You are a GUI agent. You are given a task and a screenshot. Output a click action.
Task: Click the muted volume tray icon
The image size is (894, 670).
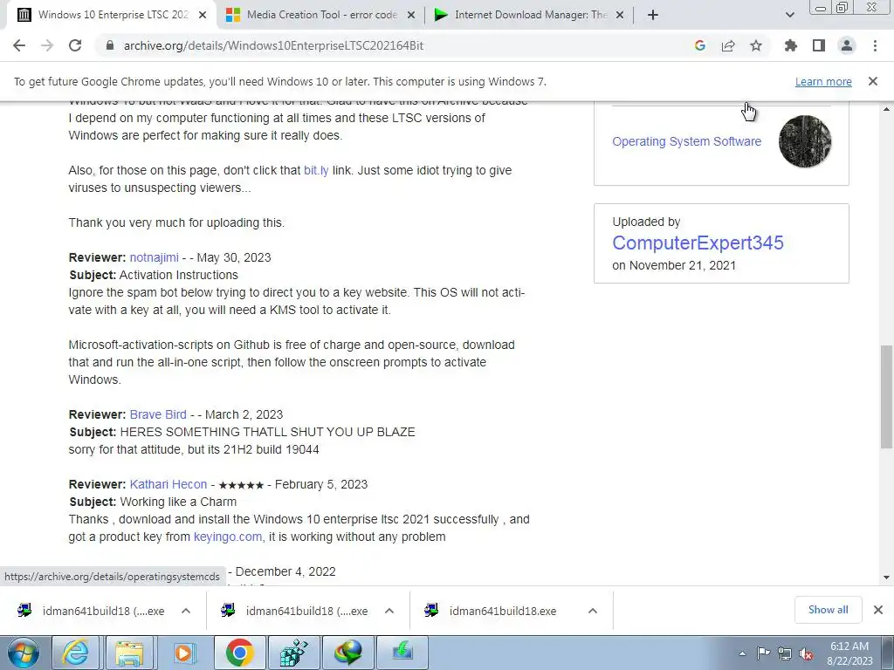806,653
